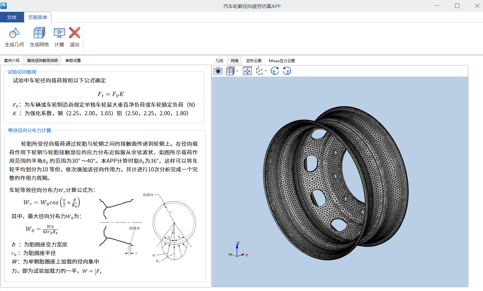The width and height of the screenshot is (483, 291).
Task: Minimize the application window
Action: 437,6
